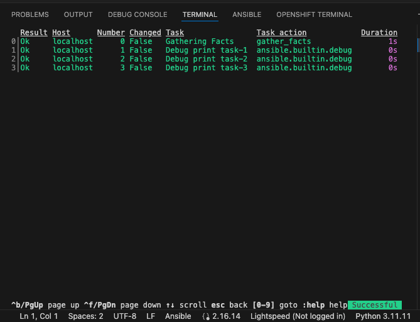This screenshot has height=322, width=420.
Task: Click the Changed column header
Action: (145, 33)
